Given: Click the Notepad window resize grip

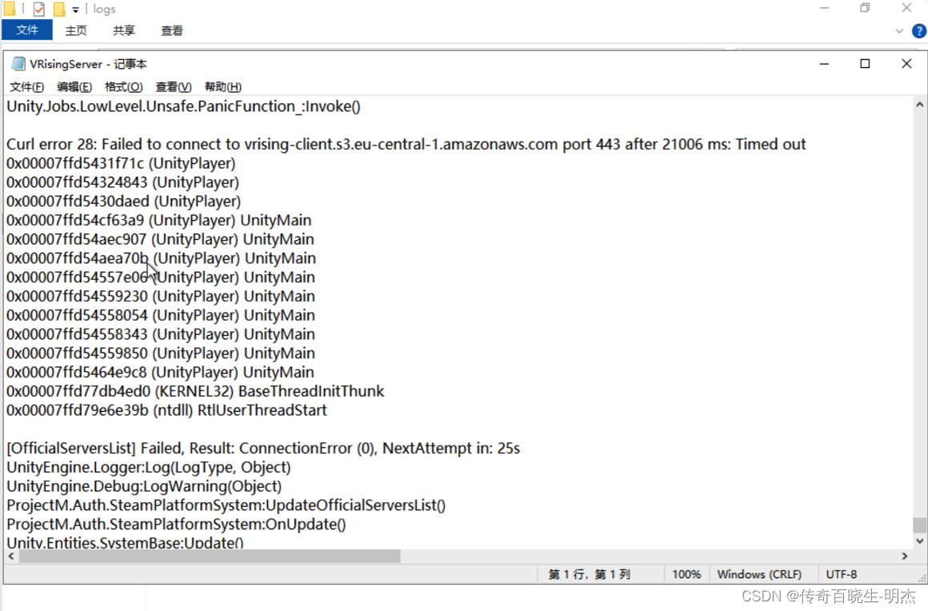Looking at the screenshot, I should click(922, 578).
